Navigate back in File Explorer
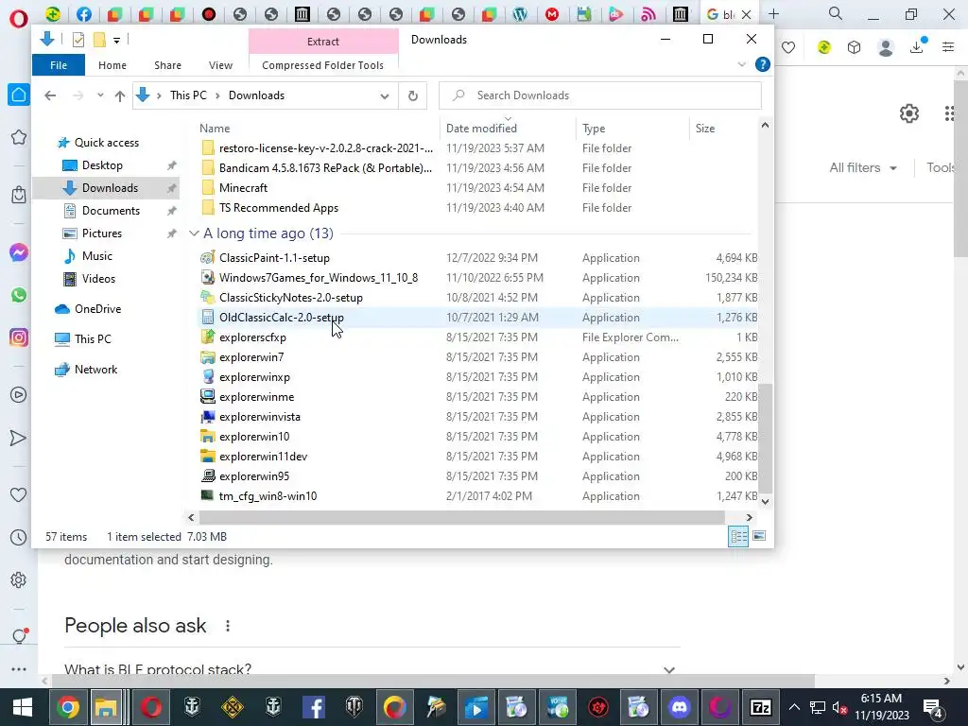 [x=51, y=95]
